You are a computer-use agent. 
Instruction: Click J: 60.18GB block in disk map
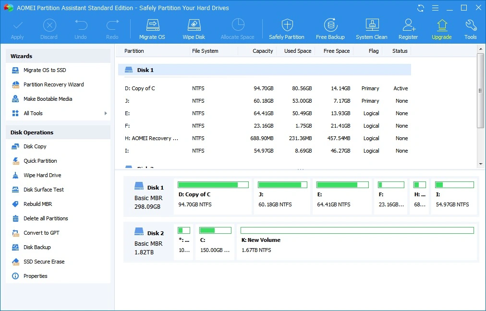point(282,196)
